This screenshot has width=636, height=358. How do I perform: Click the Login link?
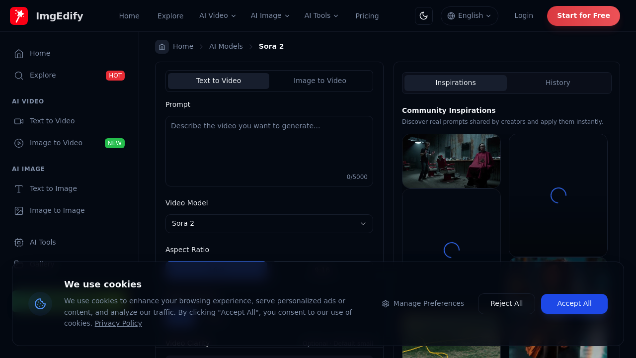tap(524, 16)
